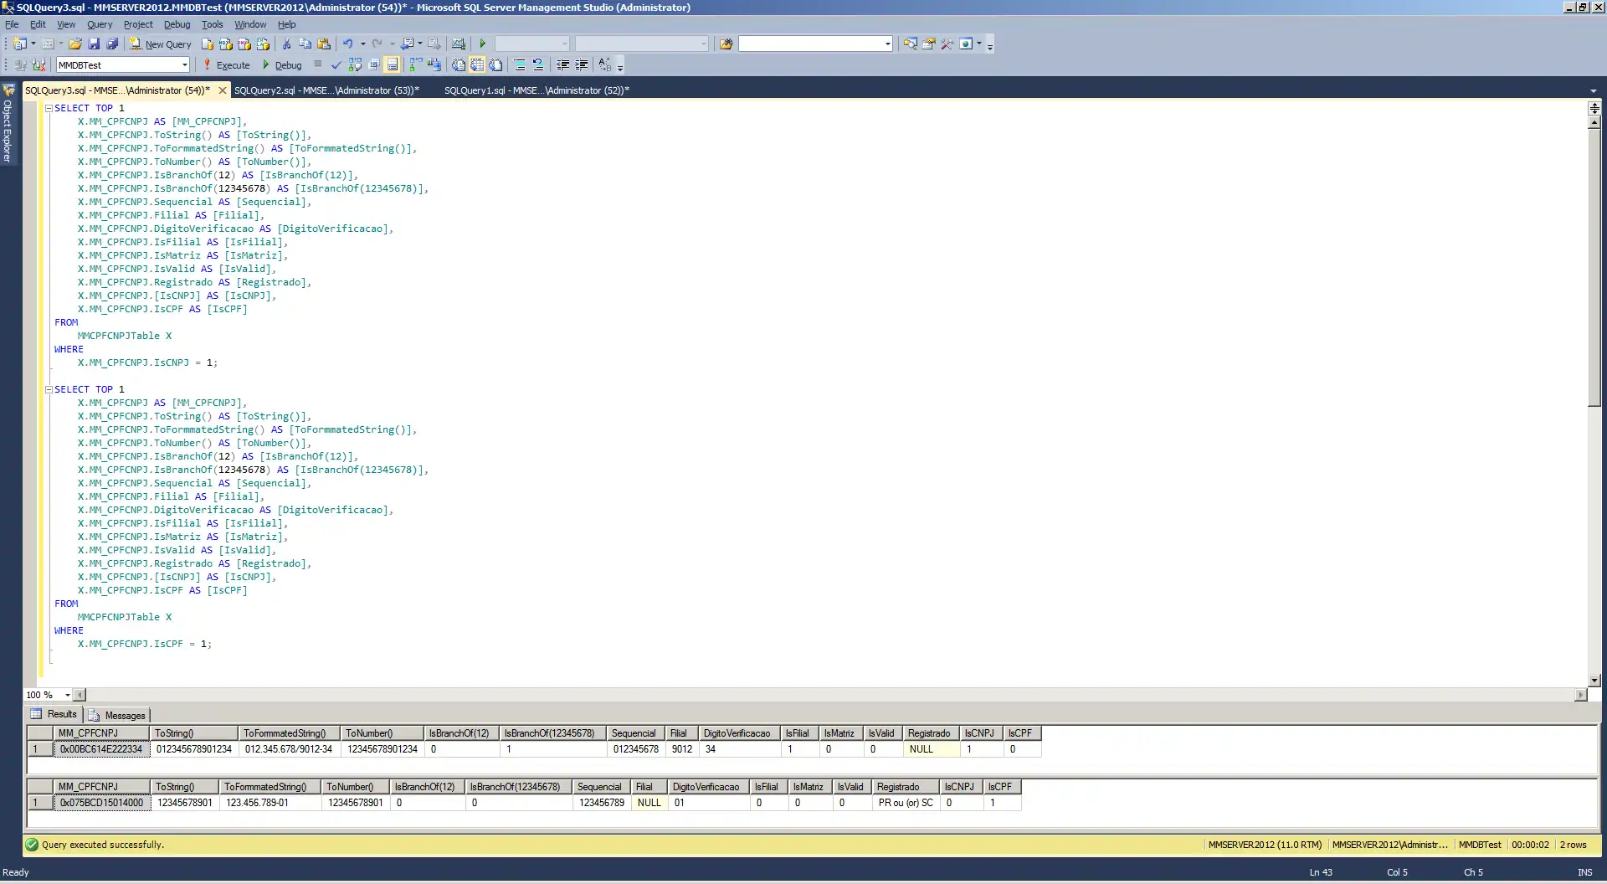Image resolution: width=1607 pixels, height=884 pixels.
Task: Display the Estimated Execution Plan
Action: (355, 65)
